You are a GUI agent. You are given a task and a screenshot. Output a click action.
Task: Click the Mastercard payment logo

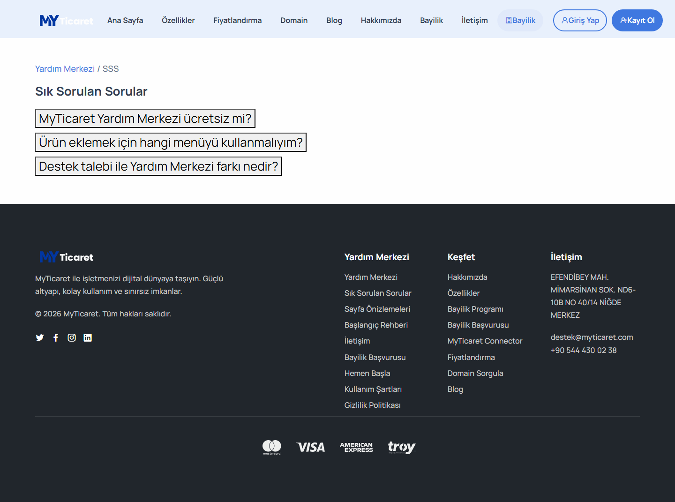[272, 447]
